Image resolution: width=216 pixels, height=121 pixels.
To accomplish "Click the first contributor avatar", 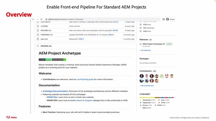I will click(141, 76).
